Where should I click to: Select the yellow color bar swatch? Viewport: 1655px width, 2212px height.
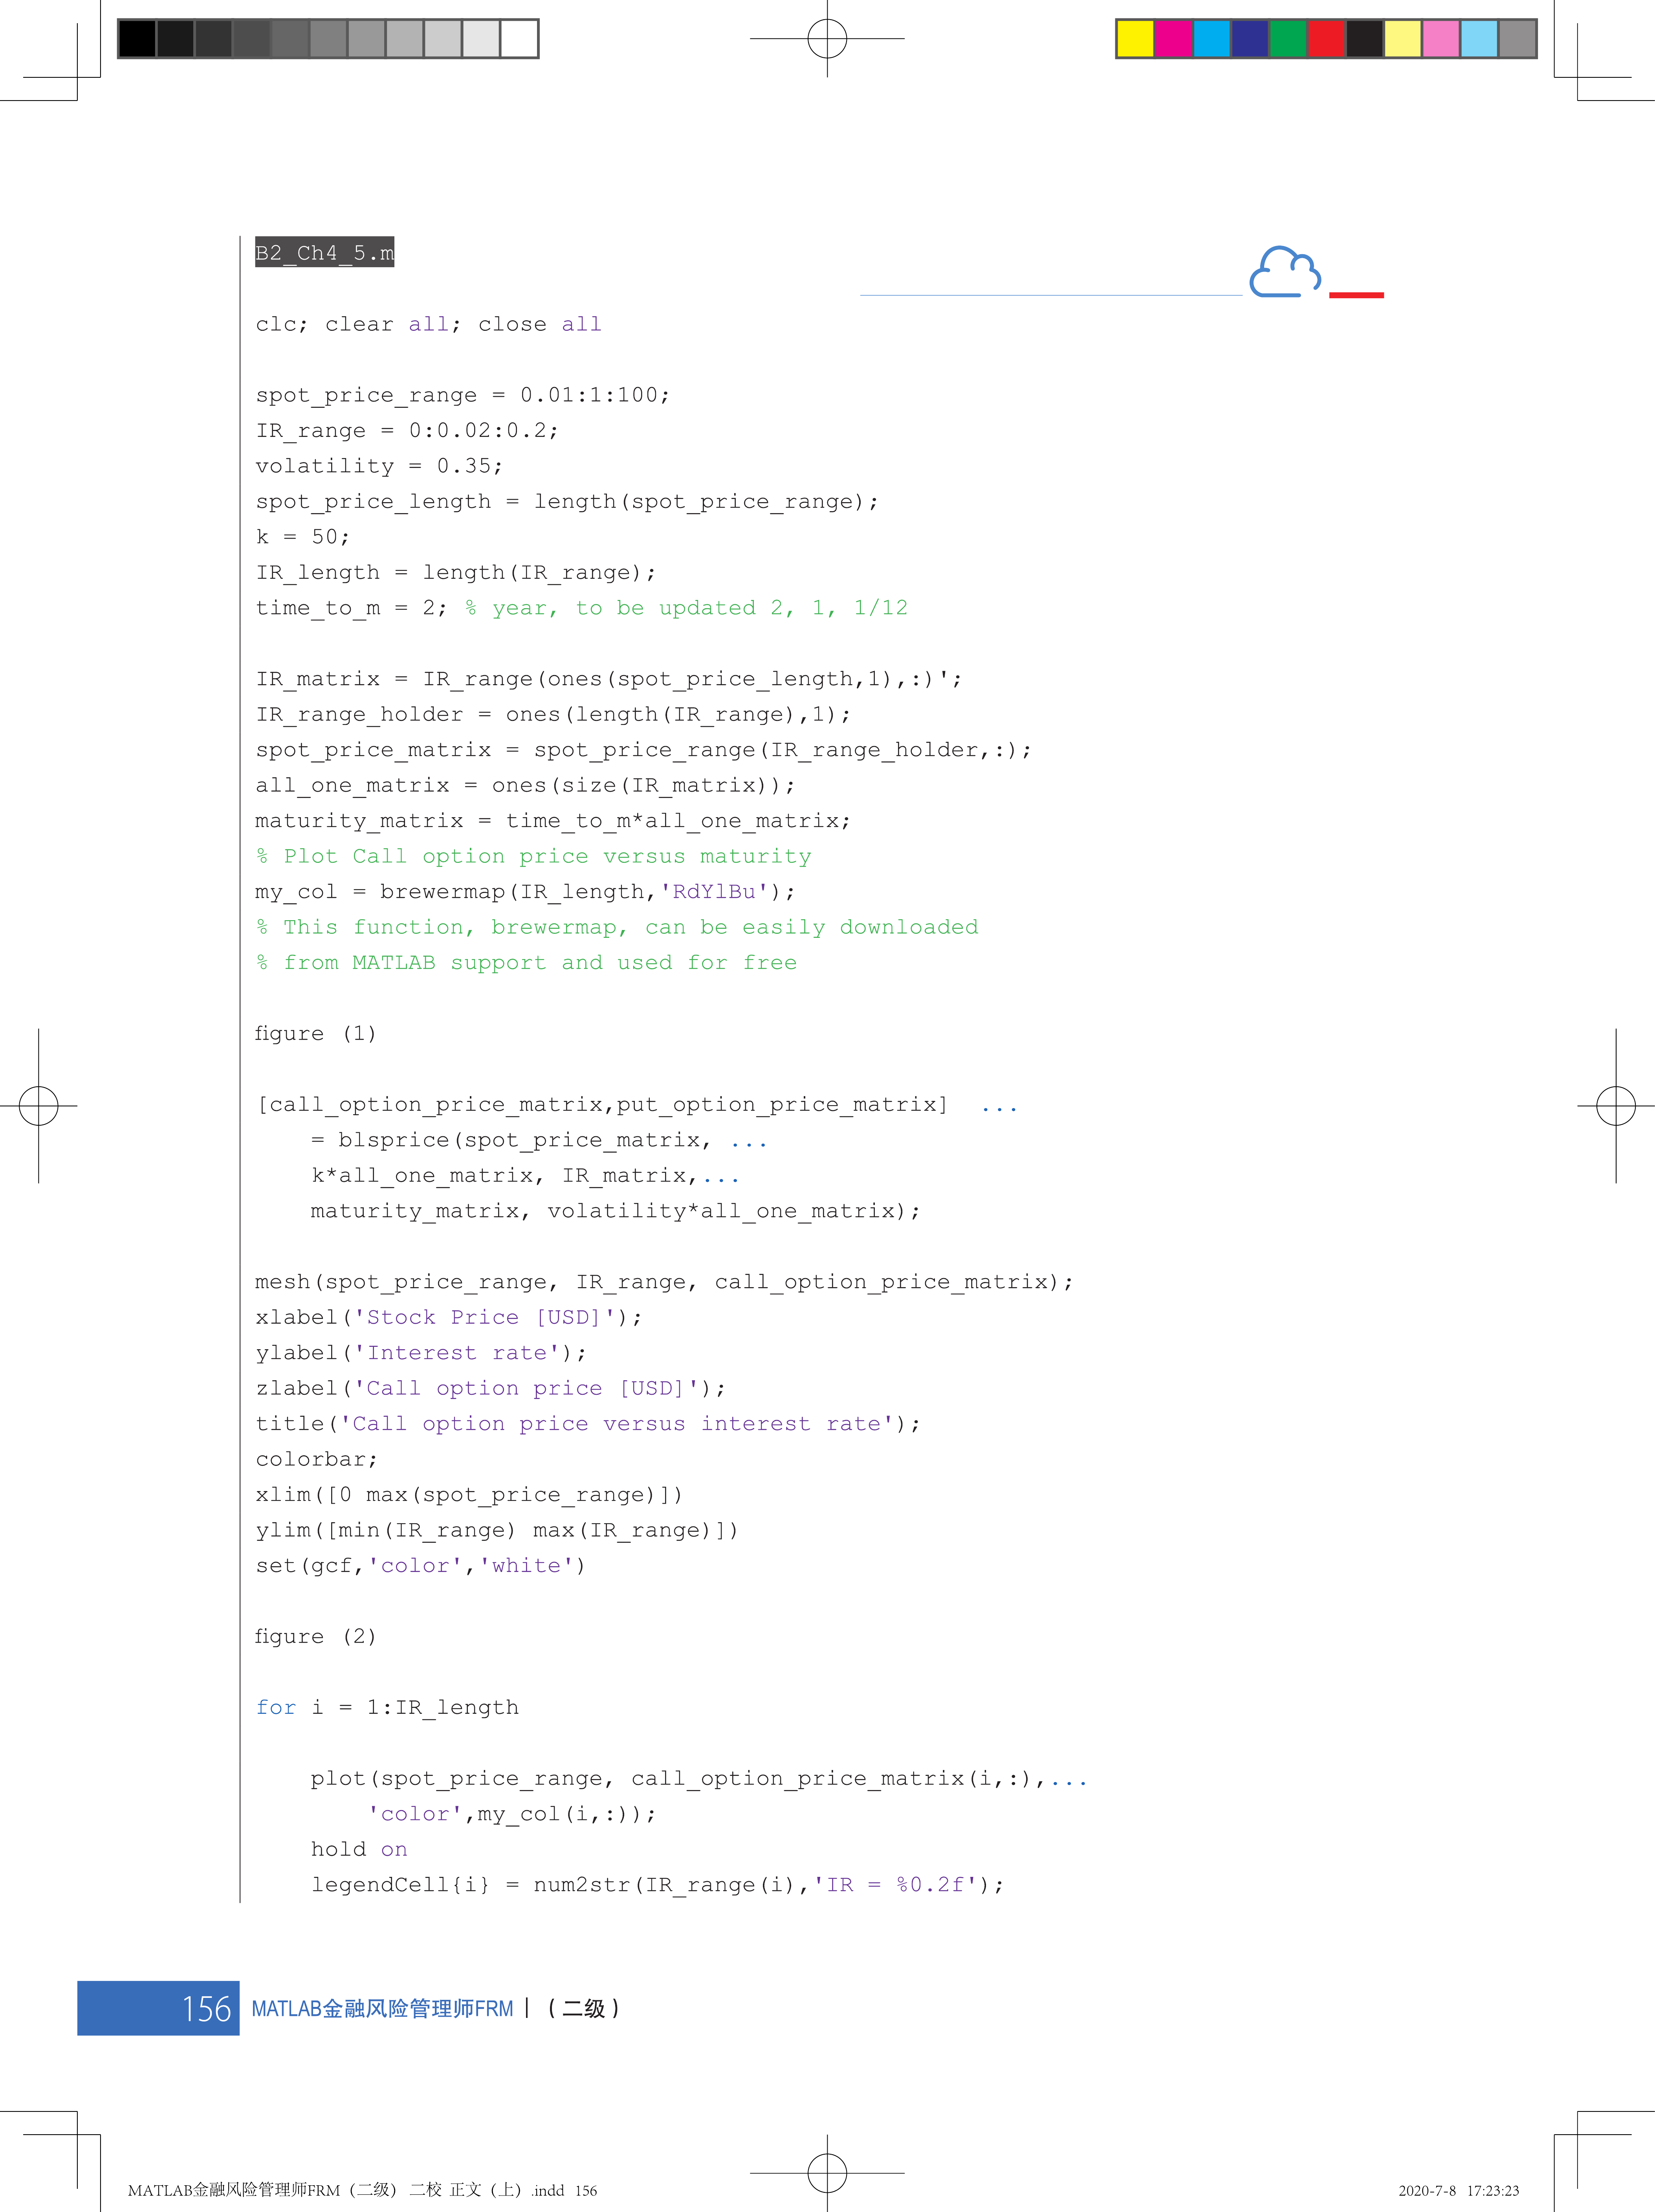click(1135, 39)
